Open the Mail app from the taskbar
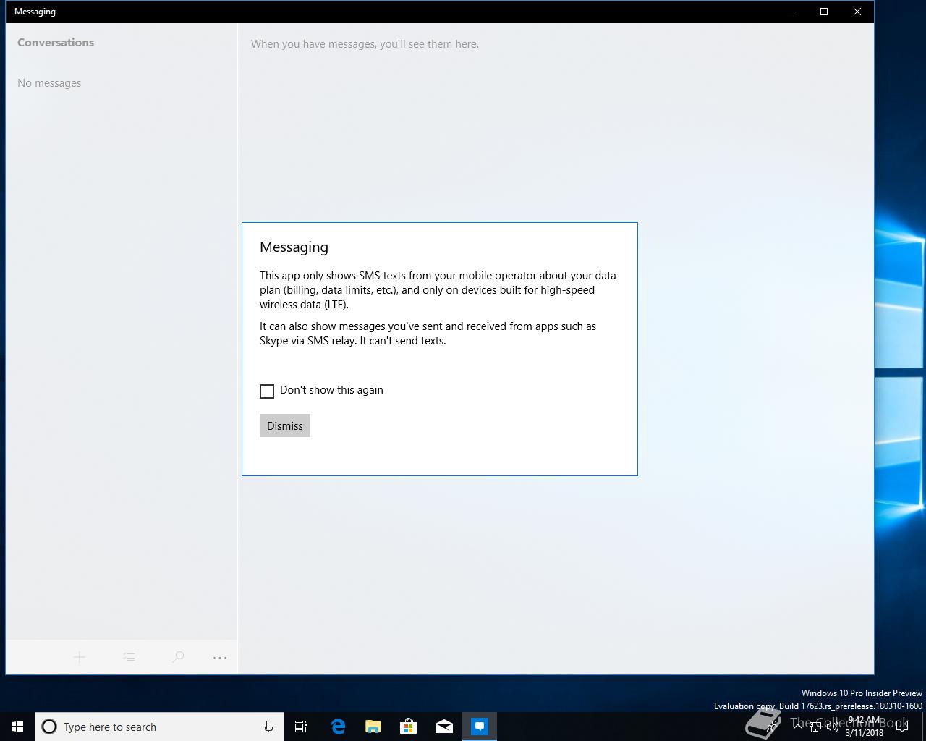The height and width of the screenshot is (741, 926). click(x=444, y=727)
